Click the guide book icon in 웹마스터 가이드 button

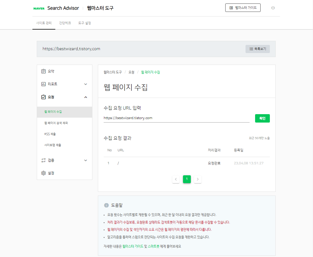click(x=230, y=8)
